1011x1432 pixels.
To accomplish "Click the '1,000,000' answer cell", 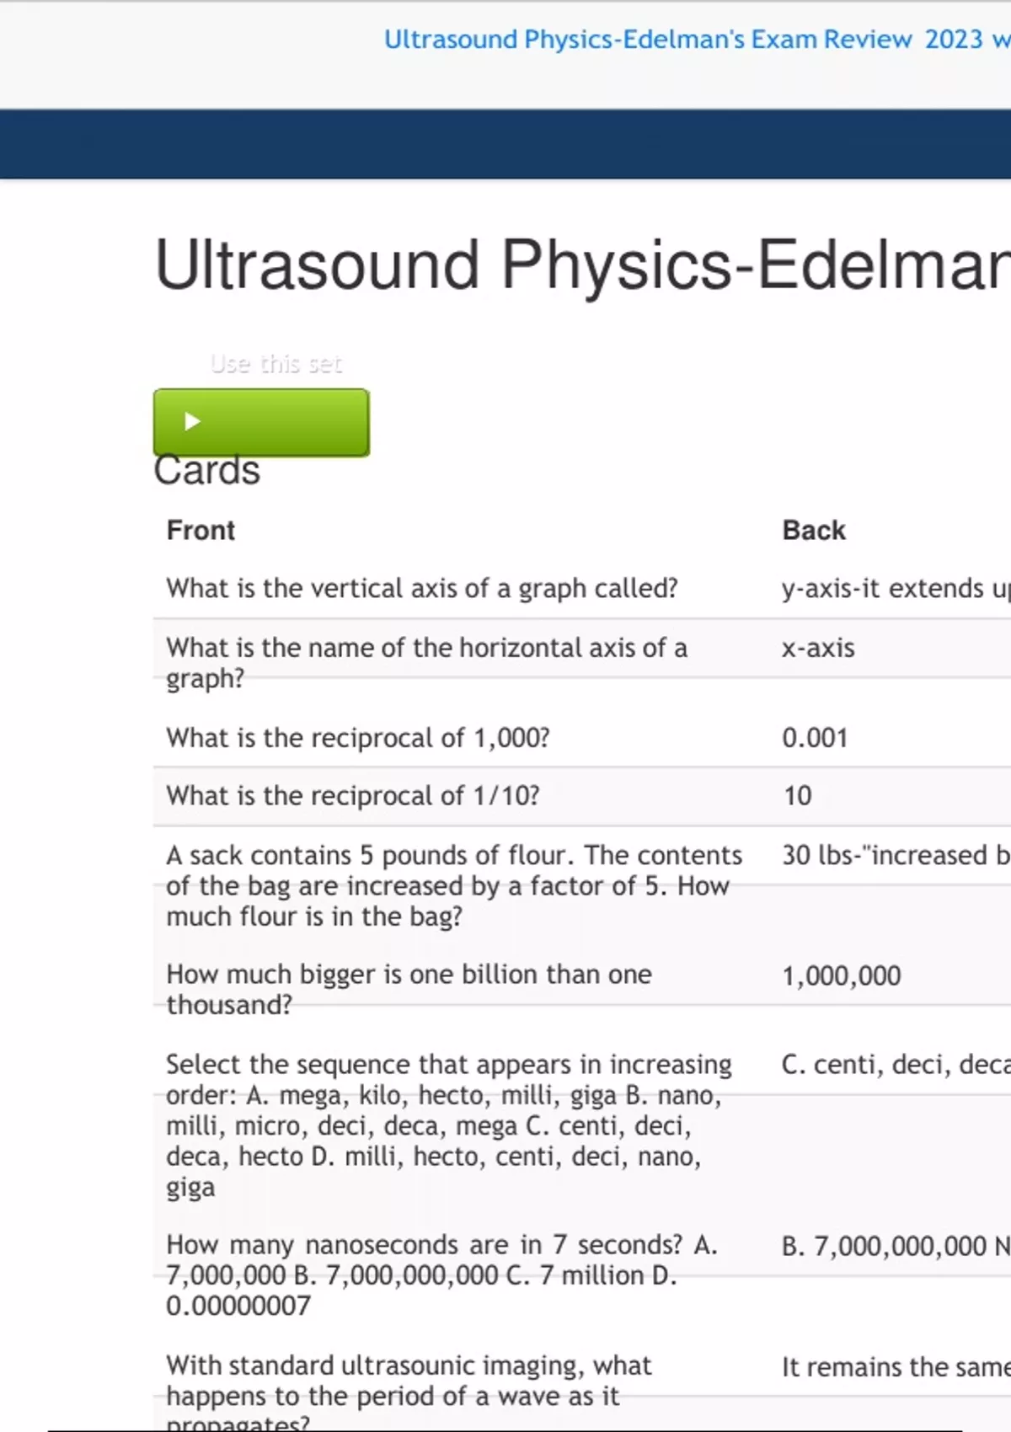I will (x=841, y=975).
